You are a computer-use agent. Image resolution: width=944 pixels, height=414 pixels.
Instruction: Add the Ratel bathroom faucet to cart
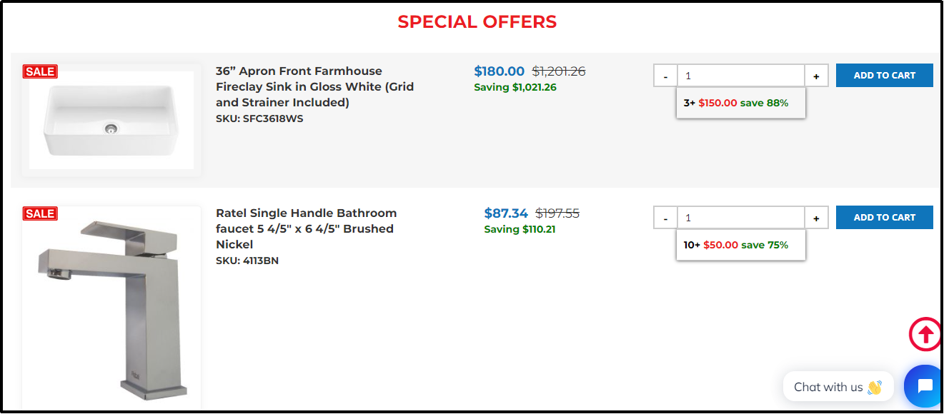[x=884, y=218]
